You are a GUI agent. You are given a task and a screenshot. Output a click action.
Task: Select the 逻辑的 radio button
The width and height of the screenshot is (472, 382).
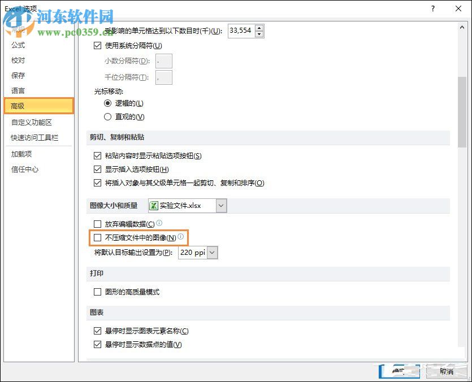[x=107, y=103]
